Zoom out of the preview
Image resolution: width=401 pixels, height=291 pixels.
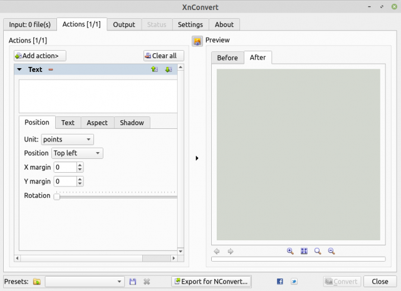[x=331, y=251]
